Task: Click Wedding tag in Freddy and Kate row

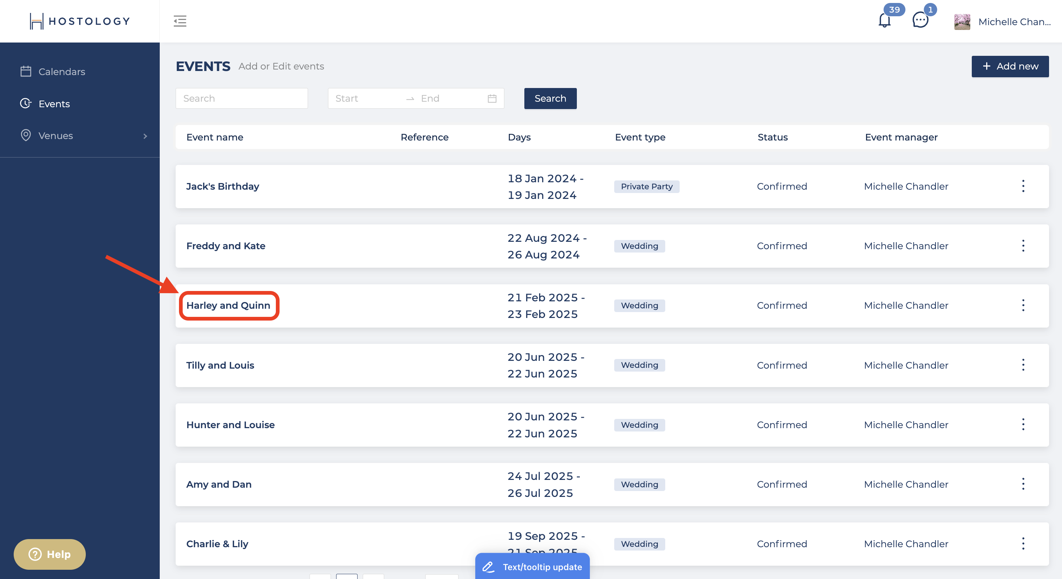Action: pyautogui.click(x=639, y=246)
